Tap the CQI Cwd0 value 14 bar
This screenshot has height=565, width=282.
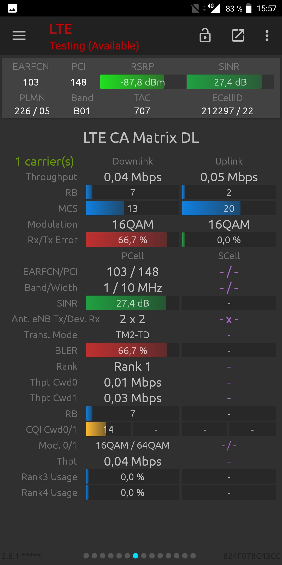(x=109, y=429)
